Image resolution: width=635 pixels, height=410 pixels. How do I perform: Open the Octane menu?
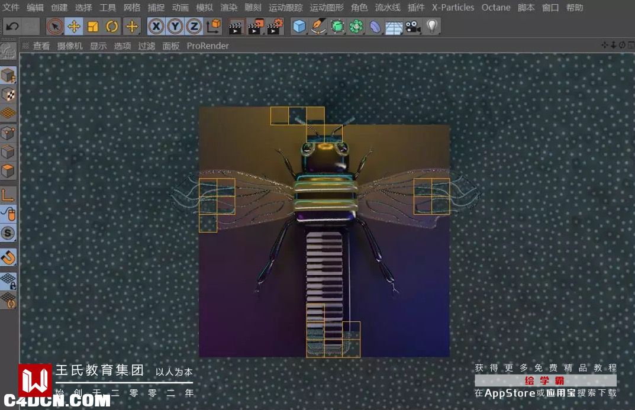click(x=496, y=7)
